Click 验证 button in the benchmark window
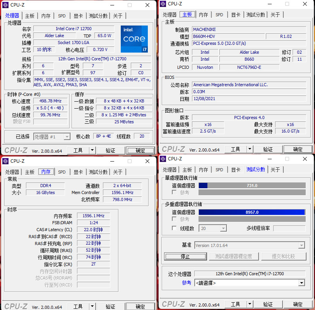The width and height of the screenshot is (315, 310). point(268,304)
